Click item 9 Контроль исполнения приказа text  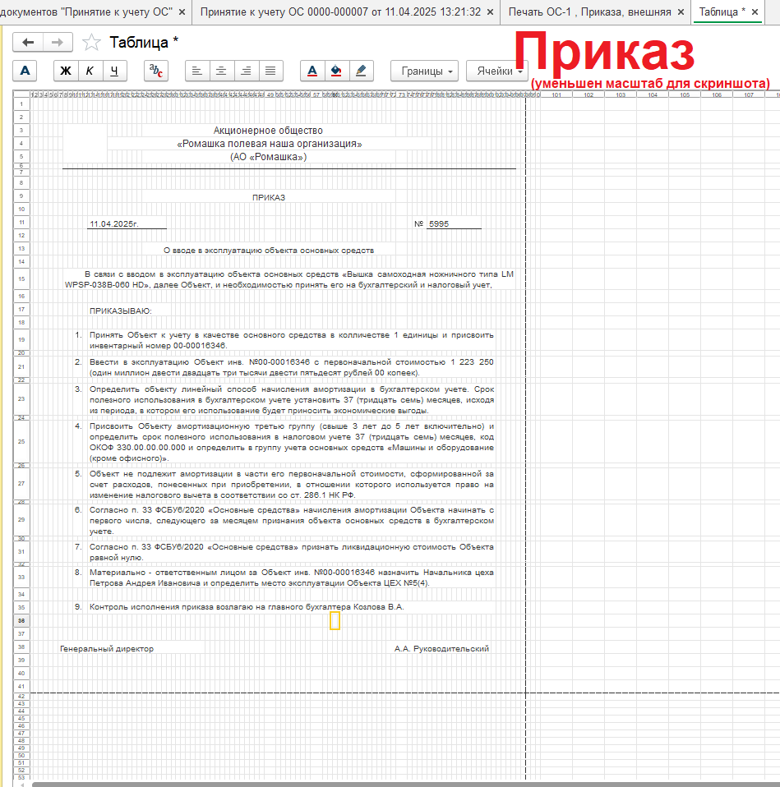click(247, 607)
